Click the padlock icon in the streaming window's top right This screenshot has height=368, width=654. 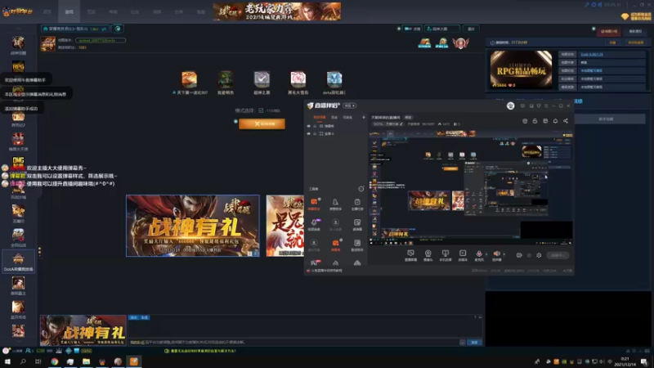(535, 121)
